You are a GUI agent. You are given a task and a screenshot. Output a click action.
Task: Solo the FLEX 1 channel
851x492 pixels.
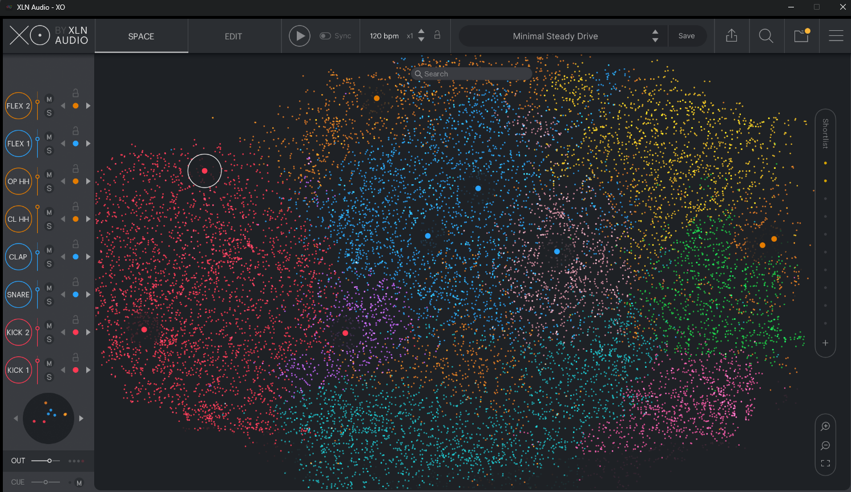point(49,151)
